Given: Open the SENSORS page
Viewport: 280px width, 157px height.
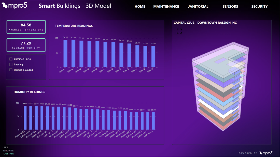Looking at the screenshot, I should pos(230,6).
